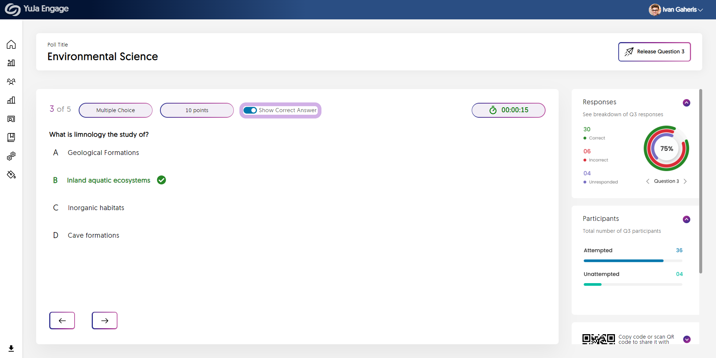Viewport: 716px width, 358px height.
Task: Open the Home icon in sidebar
Action: click(x=11, y=44)
